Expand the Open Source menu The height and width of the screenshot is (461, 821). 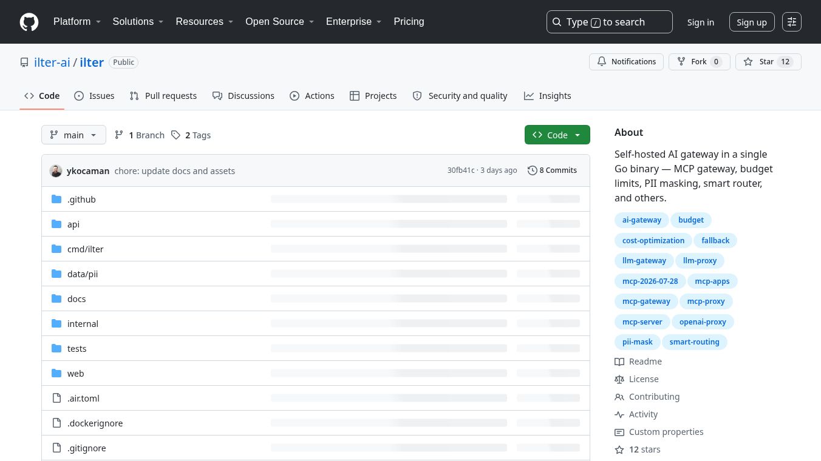tap(279, 22)
